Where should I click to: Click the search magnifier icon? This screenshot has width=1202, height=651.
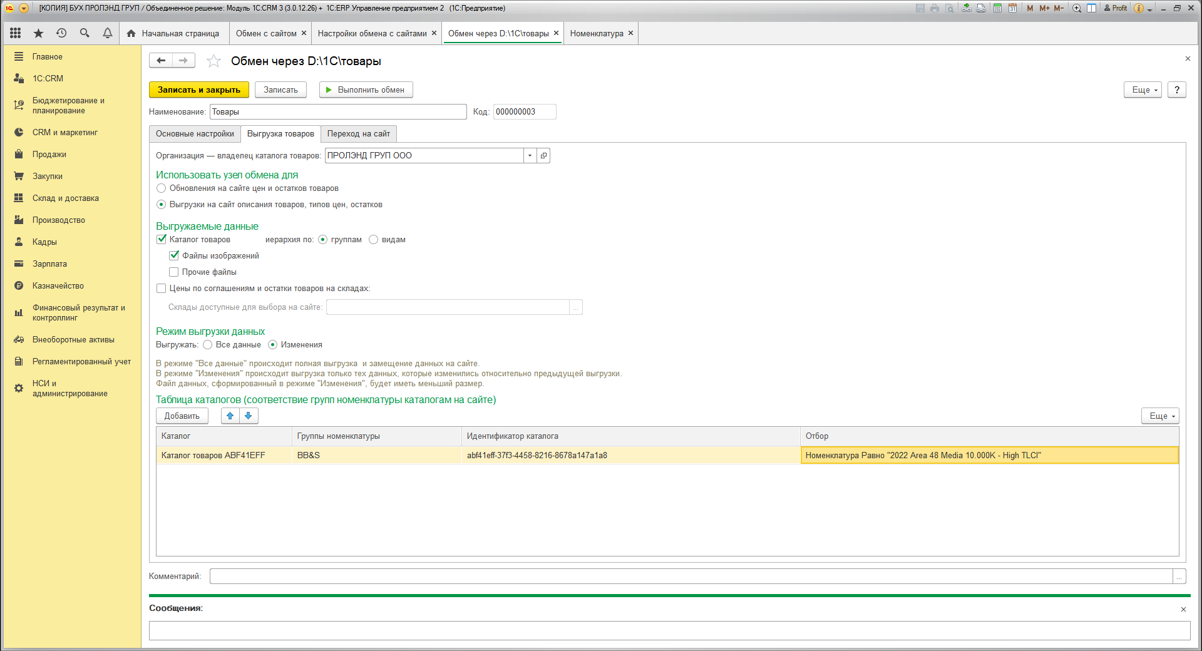pyautogui.click(x=85, y=33)
